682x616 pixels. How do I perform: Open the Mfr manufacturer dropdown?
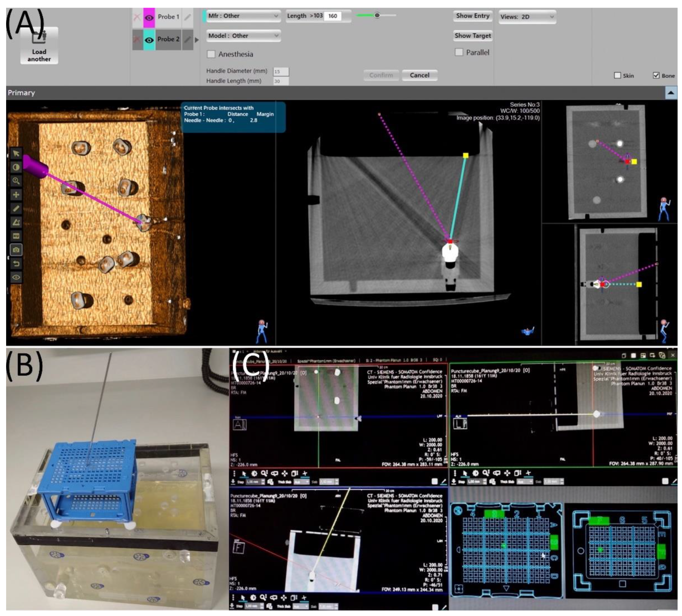coord(243,16)
